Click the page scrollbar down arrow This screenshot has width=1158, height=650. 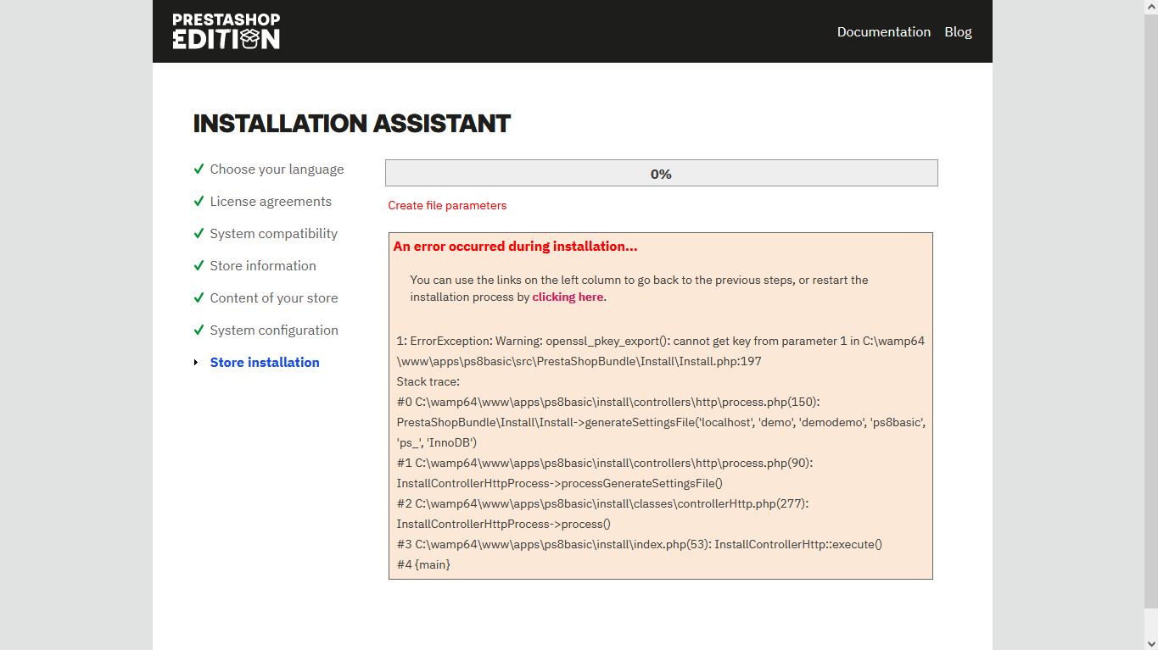1151,643
